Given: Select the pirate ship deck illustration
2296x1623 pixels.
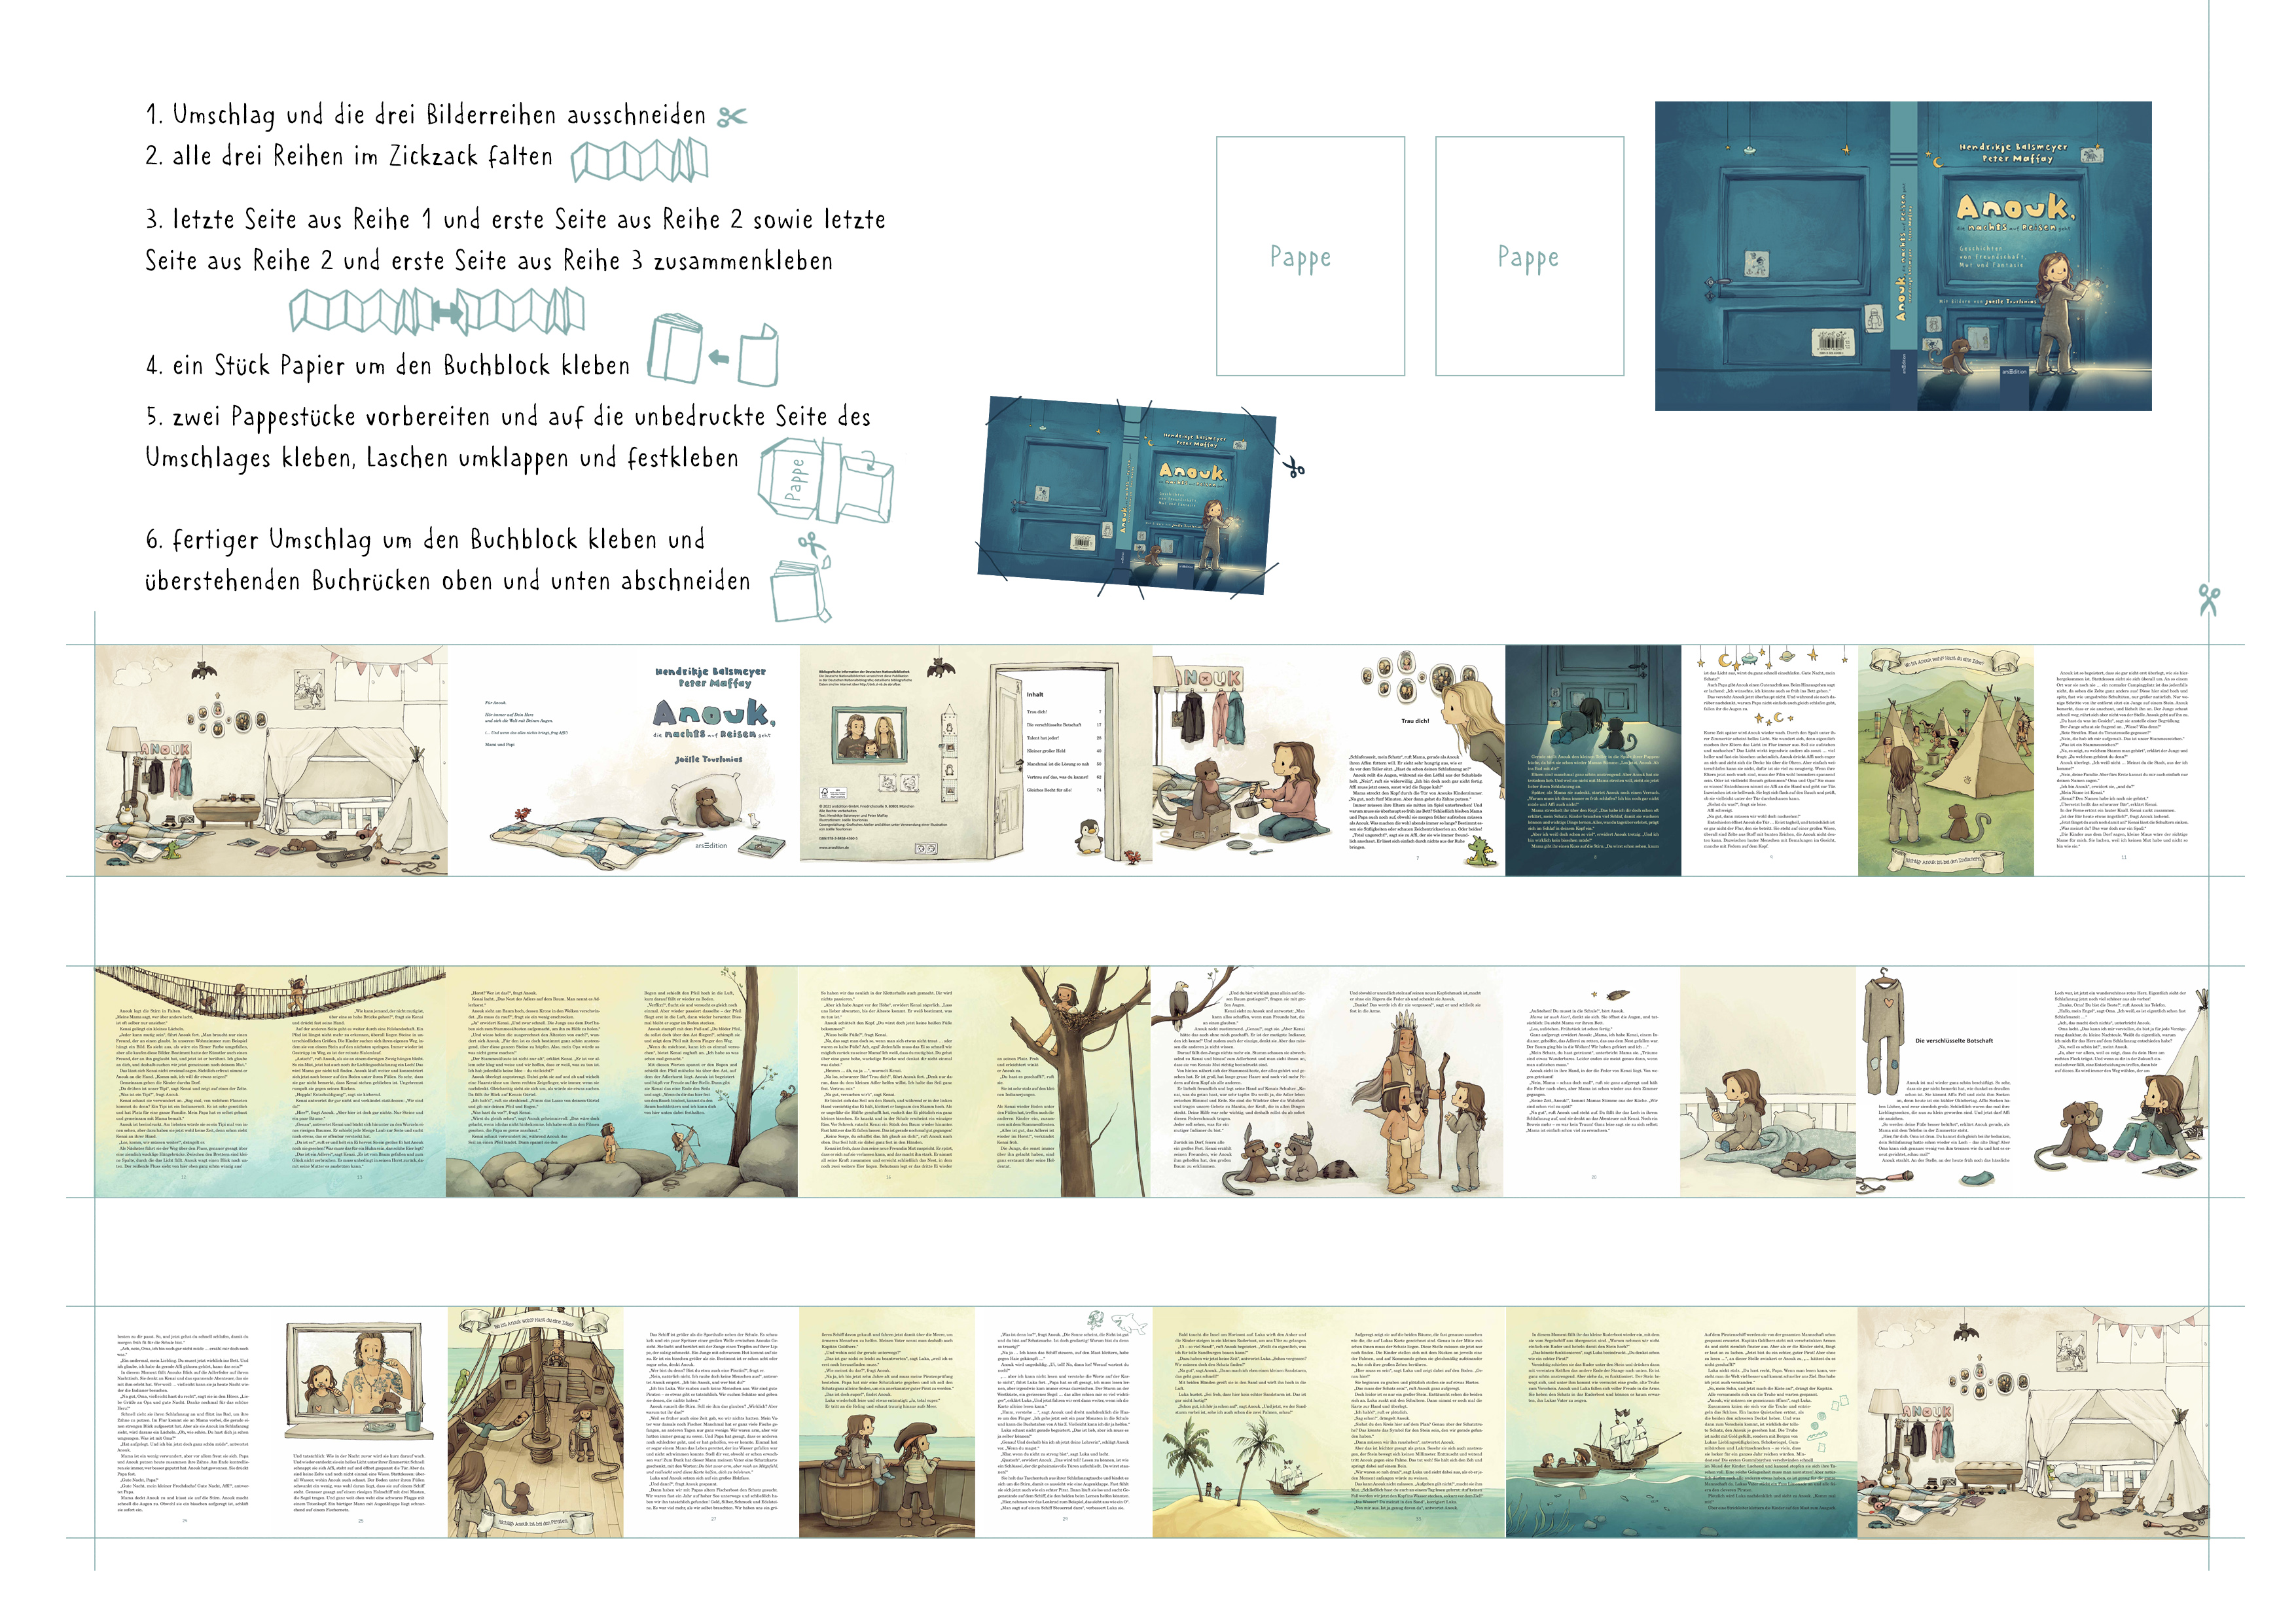Looking at the screenshot, I should (x=535, y=1422).
